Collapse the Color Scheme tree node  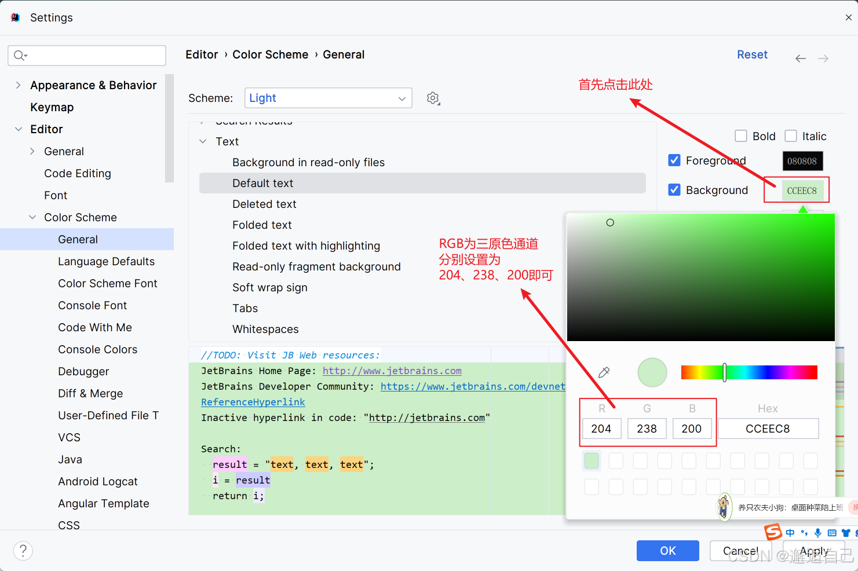[32, 217]
